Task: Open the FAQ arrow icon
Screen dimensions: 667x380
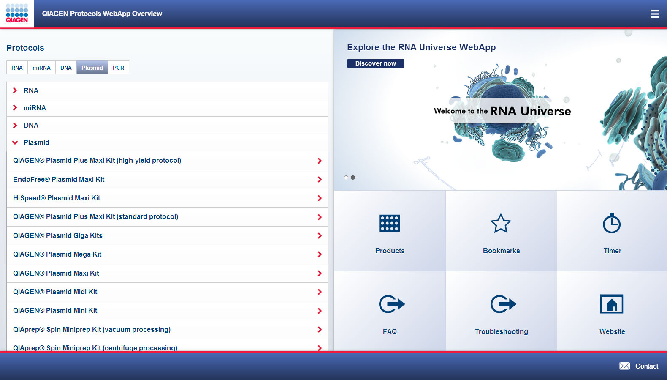Action: 391,304
